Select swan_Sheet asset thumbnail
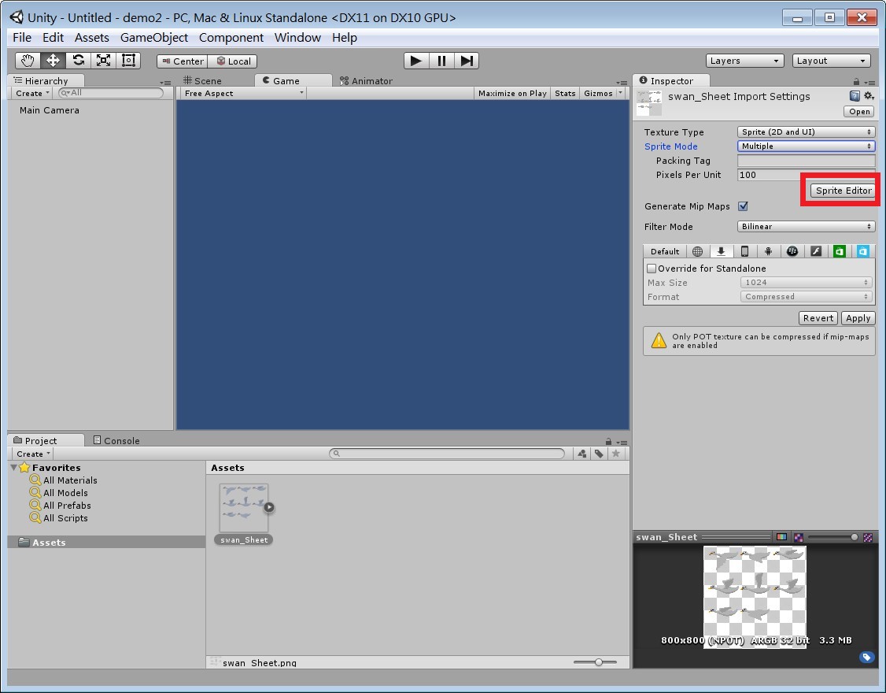886x693 pixels. click(x=244, y=508)
